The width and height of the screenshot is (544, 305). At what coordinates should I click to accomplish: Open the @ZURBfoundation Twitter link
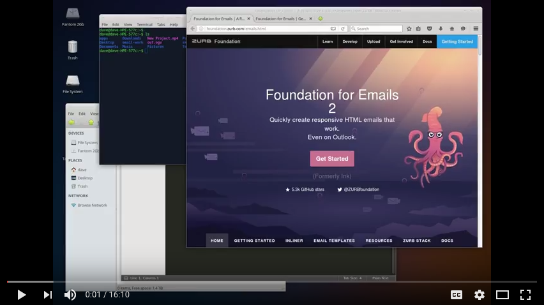[x=358, y=190]
